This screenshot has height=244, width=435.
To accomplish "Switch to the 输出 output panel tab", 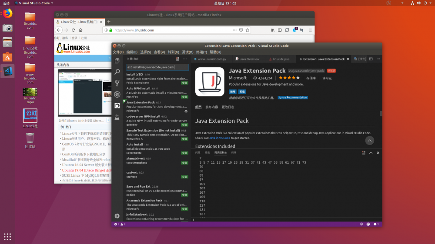I will point(207,152).
